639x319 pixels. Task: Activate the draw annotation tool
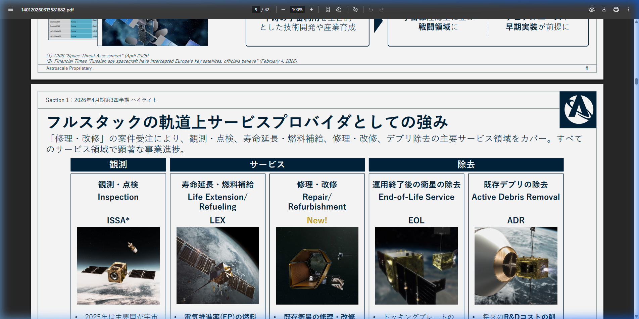pos(356,9)
